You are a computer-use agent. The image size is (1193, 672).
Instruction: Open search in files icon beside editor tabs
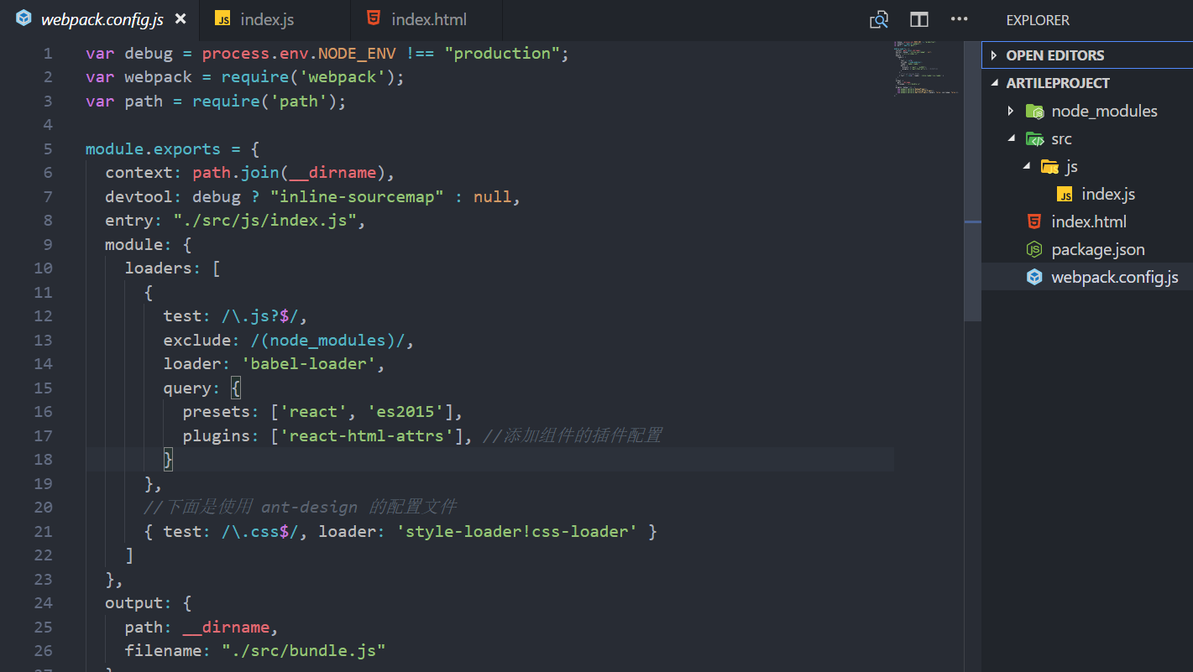[x=878, y=19]
